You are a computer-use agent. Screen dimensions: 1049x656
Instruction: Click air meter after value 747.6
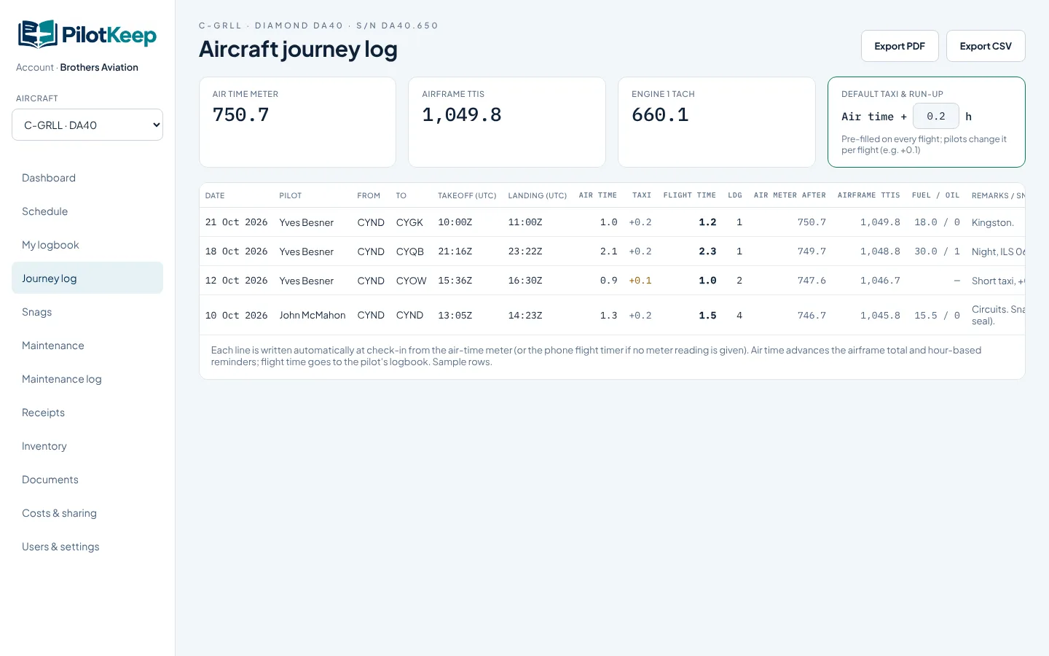coord(812,281)
